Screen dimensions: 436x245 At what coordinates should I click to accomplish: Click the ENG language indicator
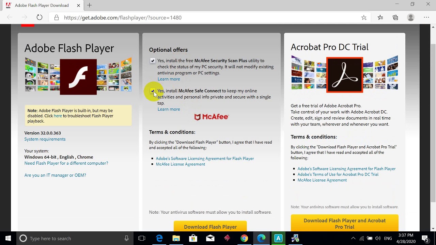click(388, 238)
